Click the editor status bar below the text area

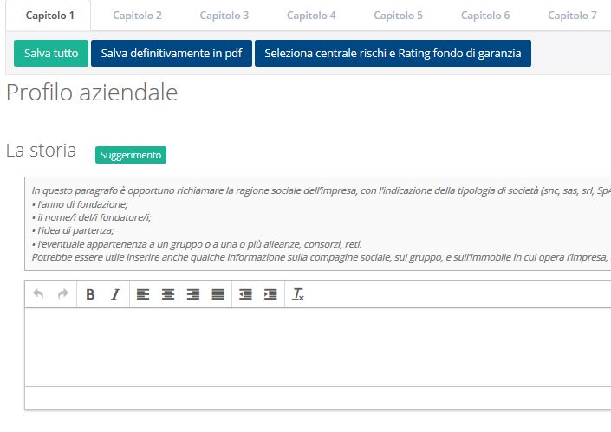(317, 398)
